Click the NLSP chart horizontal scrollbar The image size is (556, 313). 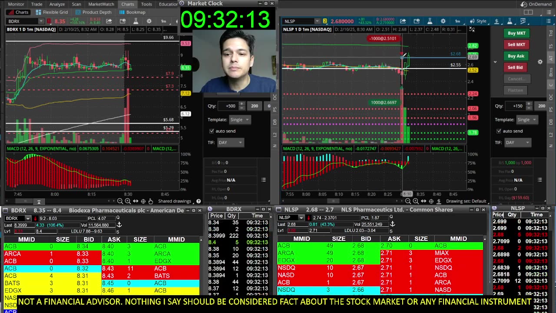tap(333, 201)
